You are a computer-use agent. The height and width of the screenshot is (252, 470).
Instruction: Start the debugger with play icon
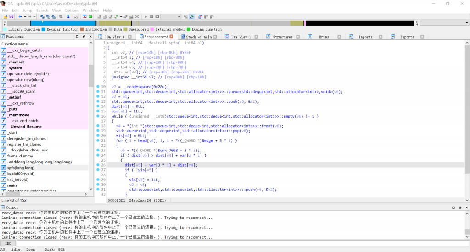pos(145,17)
